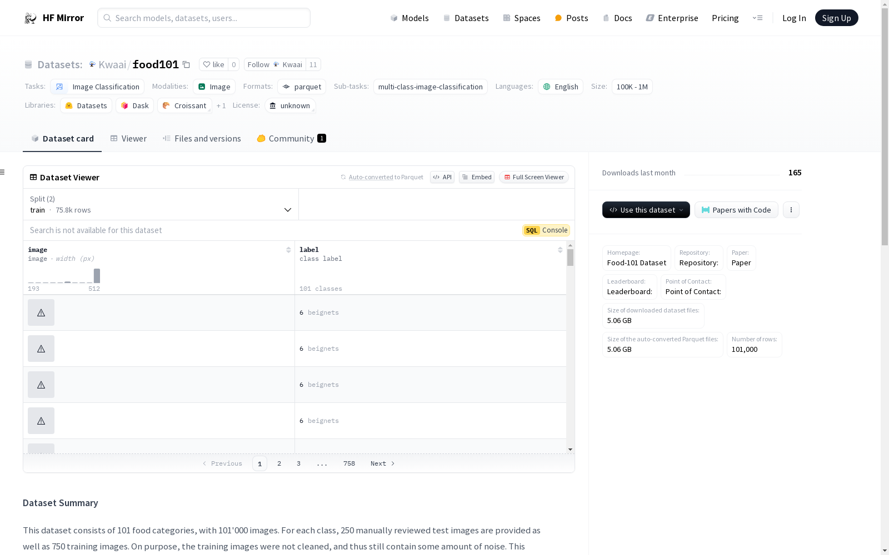Open the Dataset card tab
The width and height of the screenshot is (889, 555).
62,139
